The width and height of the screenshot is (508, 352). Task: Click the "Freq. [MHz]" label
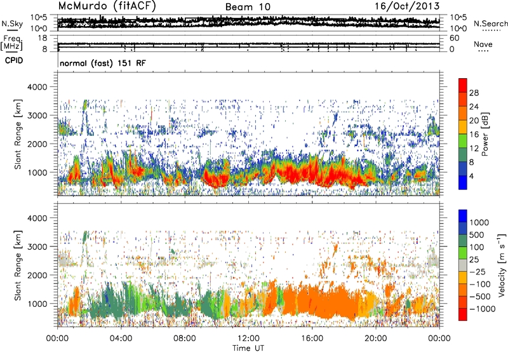pyautogui.click(x=12, y=43)
